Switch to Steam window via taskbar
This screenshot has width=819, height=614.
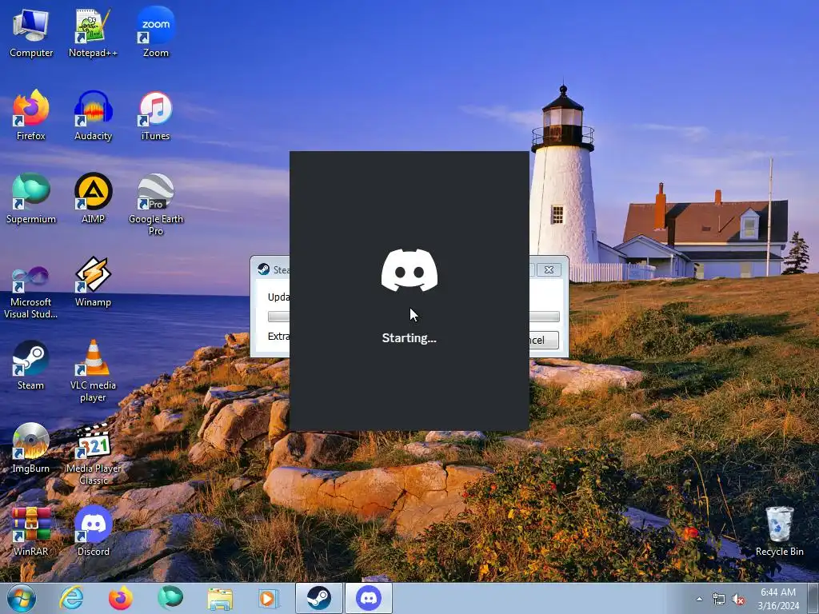click(x=318, y=598)
